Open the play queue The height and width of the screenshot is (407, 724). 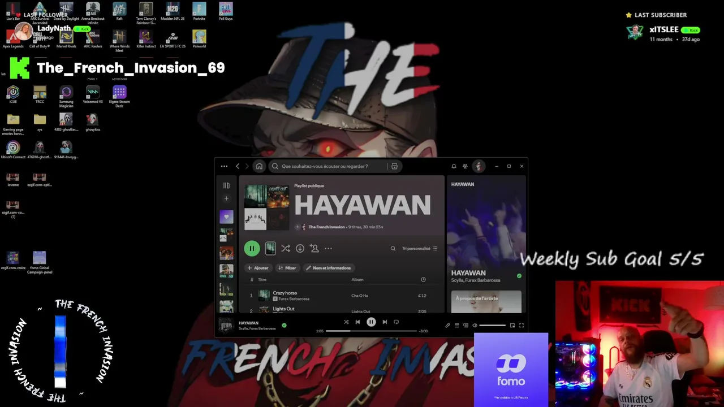[x=456, y=326]
